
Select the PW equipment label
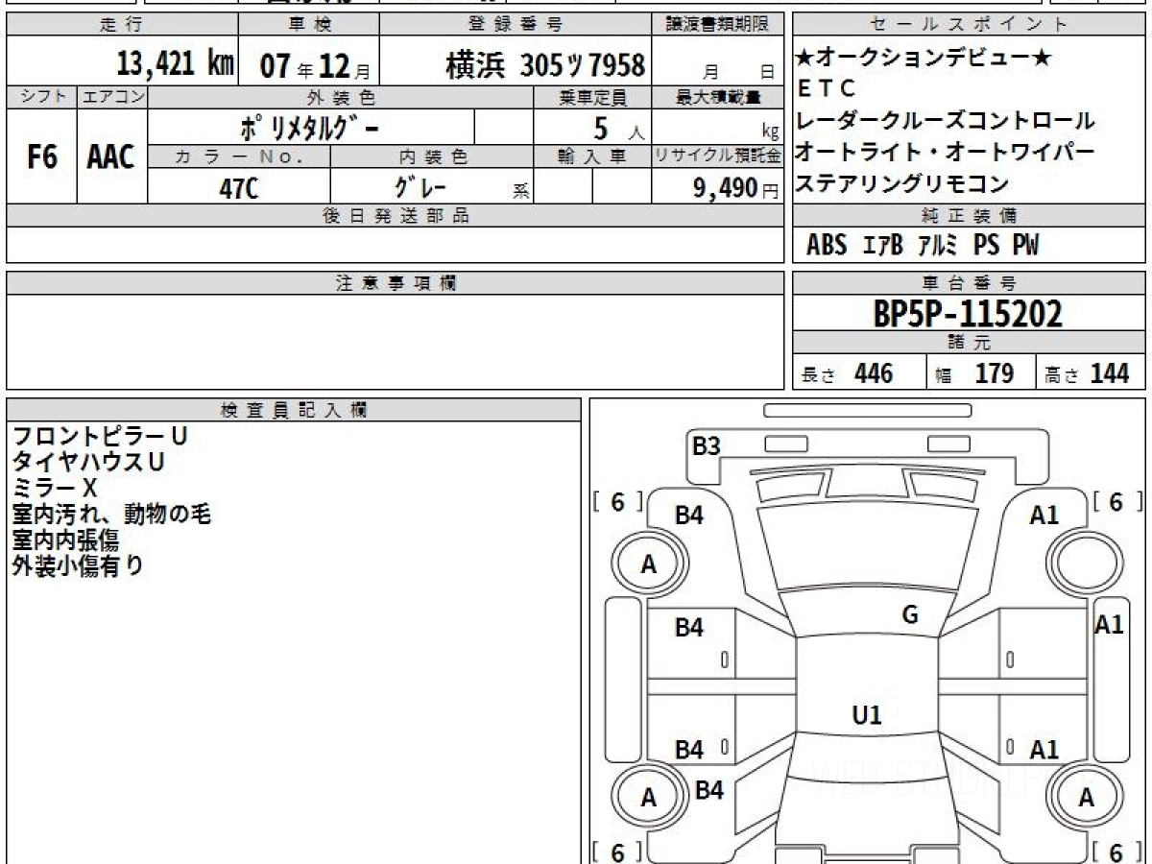(1026, 246)
